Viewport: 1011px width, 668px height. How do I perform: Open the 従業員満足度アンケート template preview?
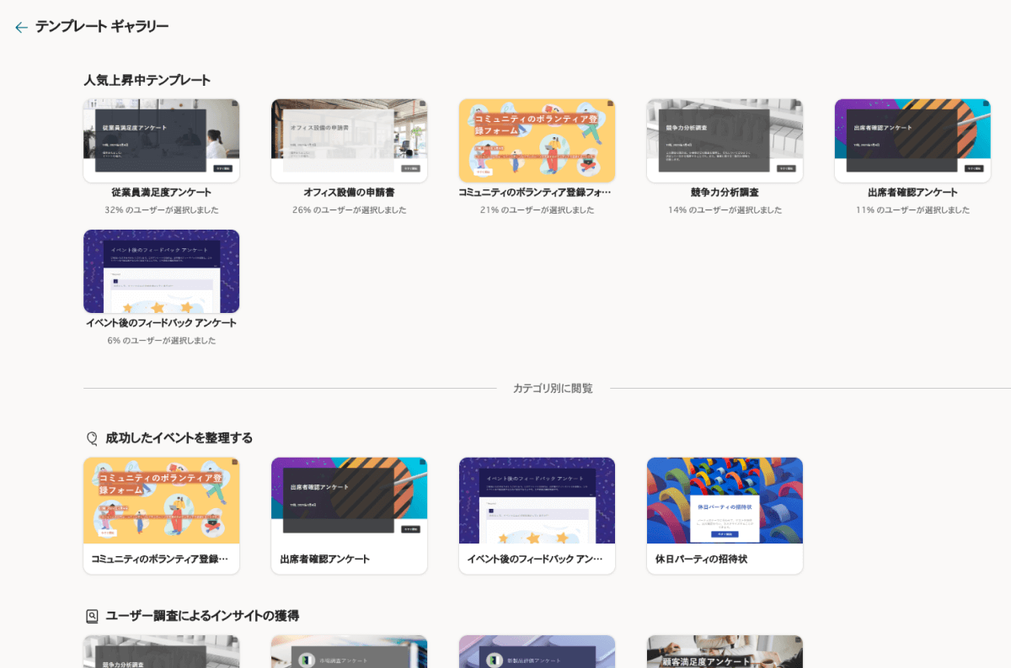(161, 140)
